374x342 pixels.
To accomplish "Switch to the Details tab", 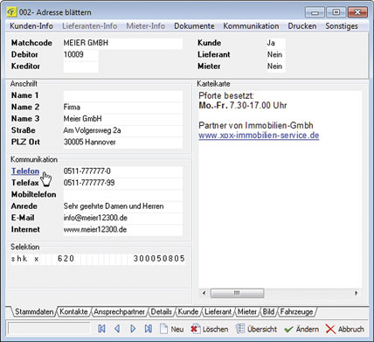I will click(x=162, y=311).
